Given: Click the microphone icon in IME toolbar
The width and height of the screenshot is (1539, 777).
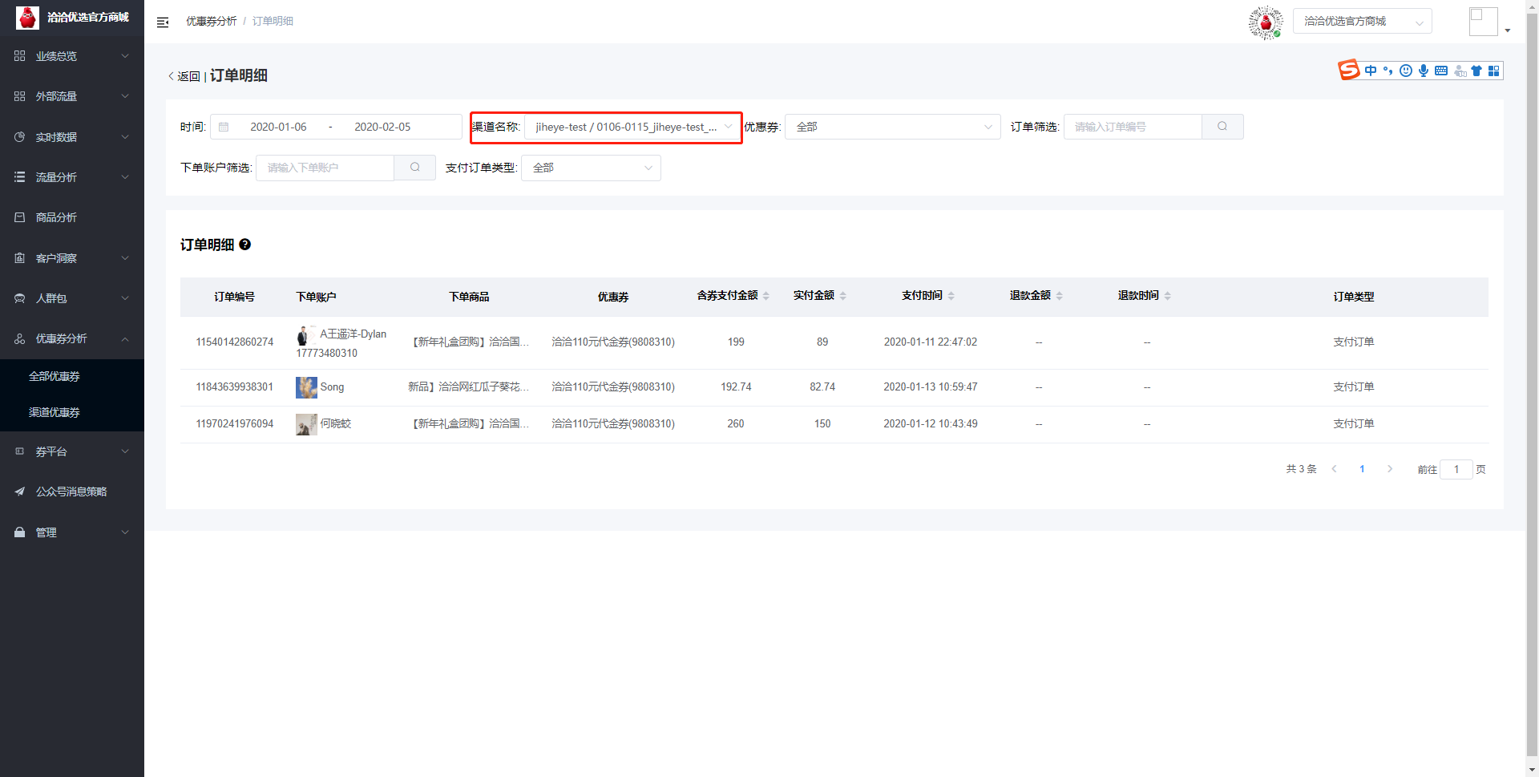Looking at the screenshot, I should tap(1424, 71).
